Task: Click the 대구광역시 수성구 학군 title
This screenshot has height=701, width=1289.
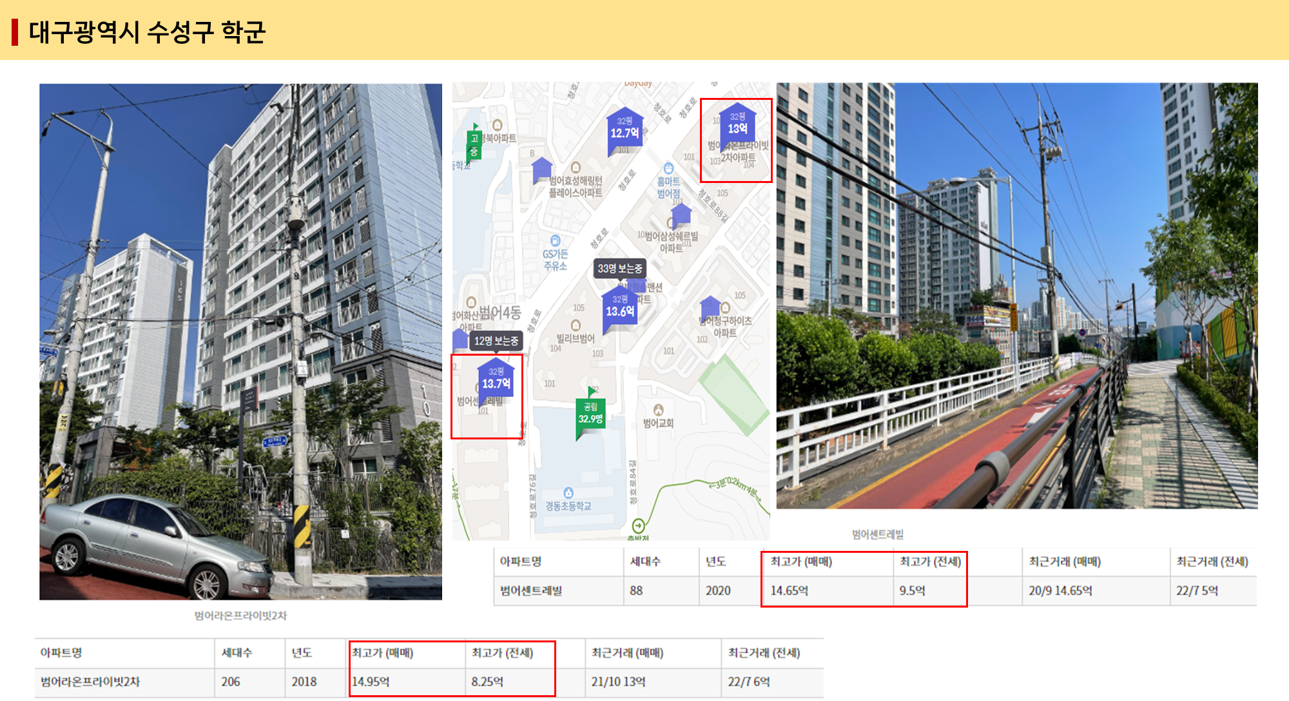Action: 147,32
